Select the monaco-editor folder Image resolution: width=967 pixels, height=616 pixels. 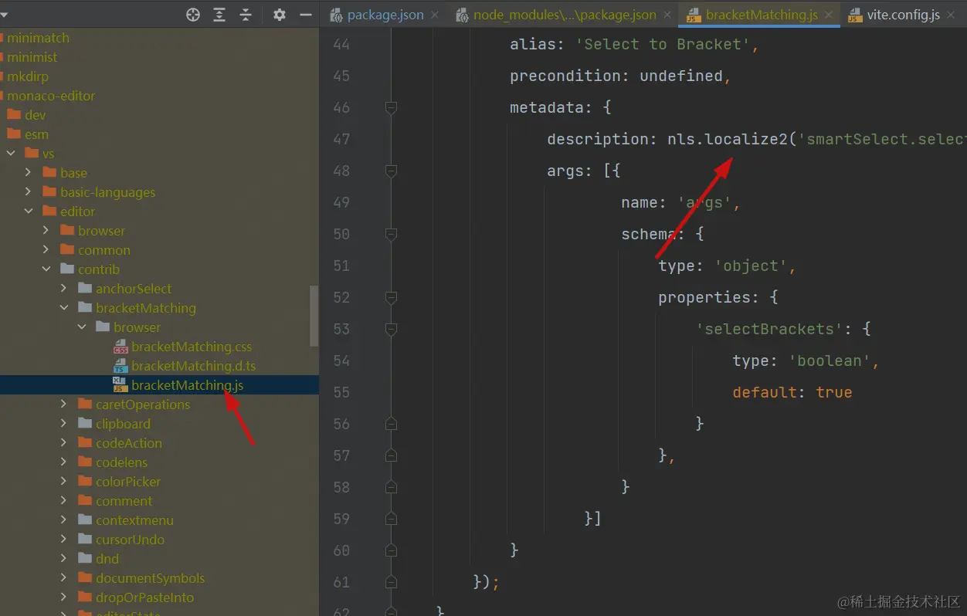tap(51, 96)
